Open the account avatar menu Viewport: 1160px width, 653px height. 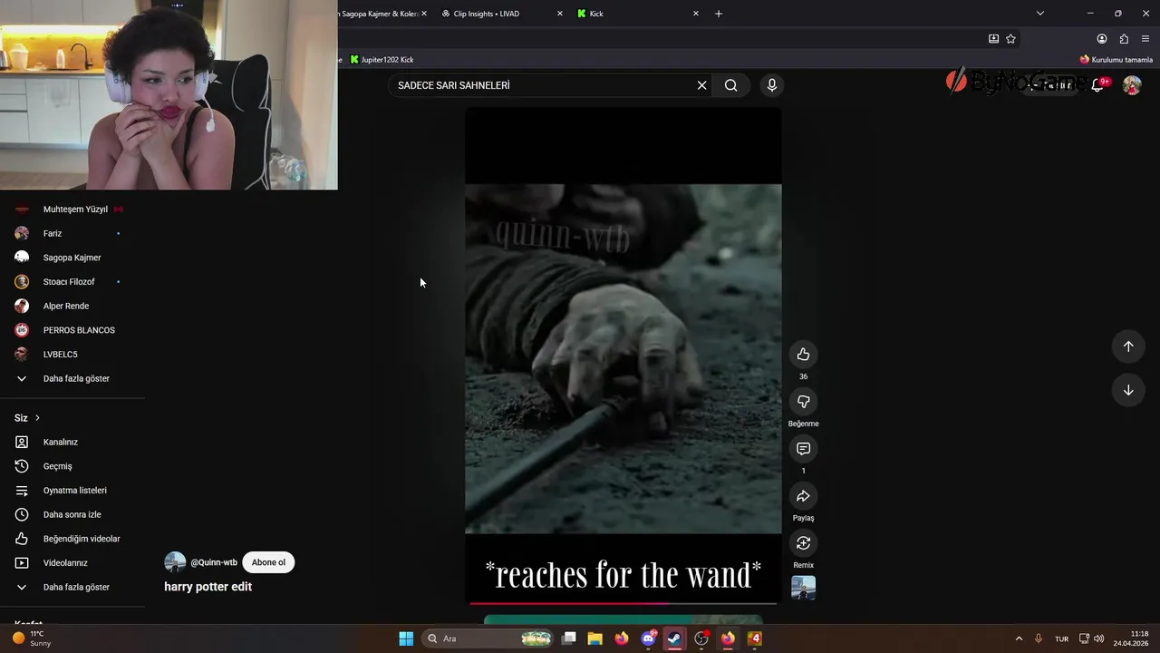tap(1132, 85)
